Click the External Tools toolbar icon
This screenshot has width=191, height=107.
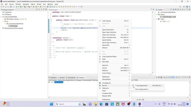[29, 7]
